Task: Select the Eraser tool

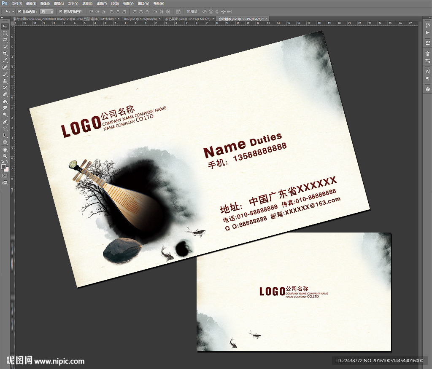Action: click(5, 94)
